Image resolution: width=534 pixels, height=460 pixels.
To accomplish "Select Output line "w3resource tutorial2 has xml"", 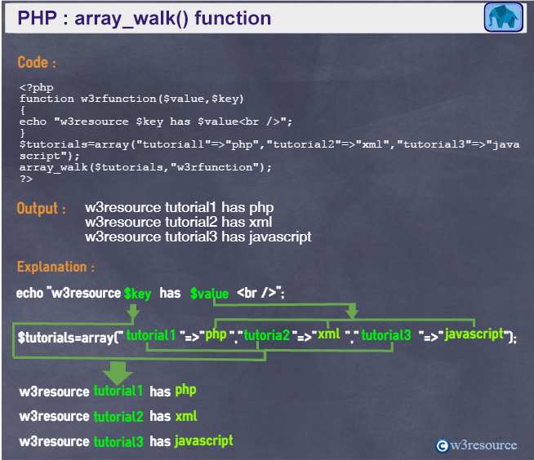I will 179,222.
